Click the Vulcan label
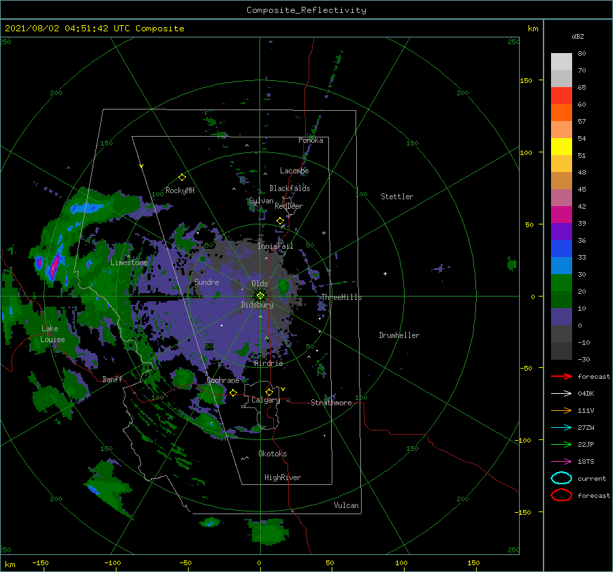 pyautogui.click(x=347, y=505)
